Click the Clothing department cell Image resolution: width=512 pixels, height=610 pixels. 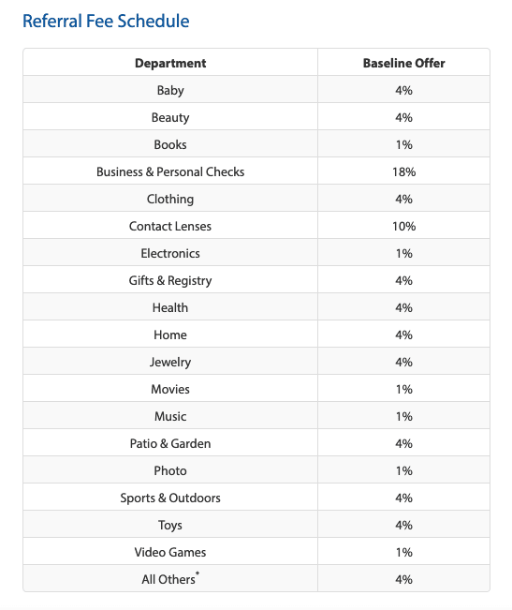(x=170, y=199)
